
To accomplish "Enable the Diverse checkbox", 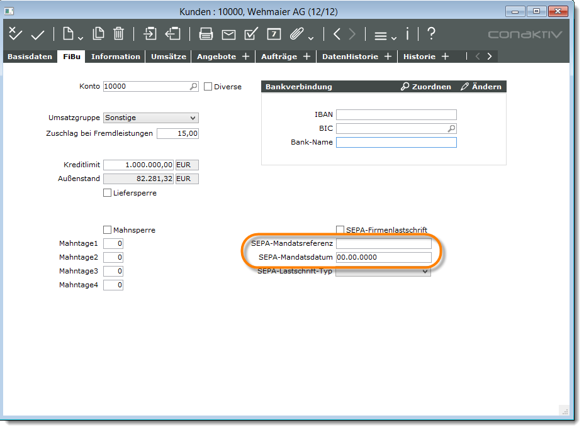I will point(208,87).
